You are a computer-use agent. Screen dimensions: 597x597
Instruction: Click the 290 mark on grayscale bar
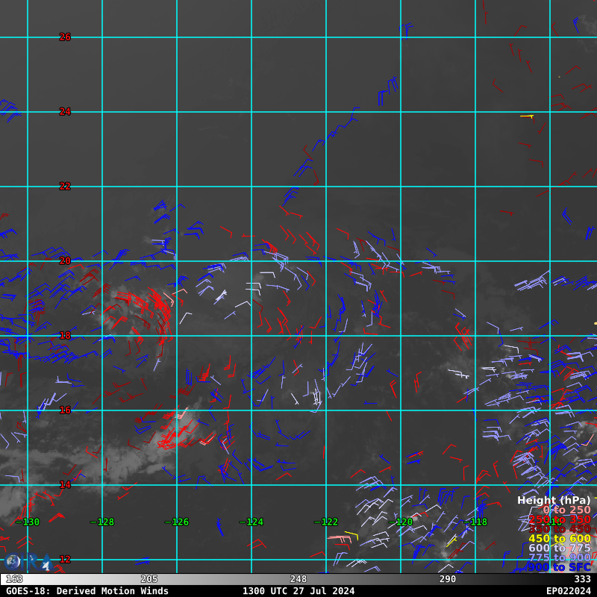pos(448,579)
